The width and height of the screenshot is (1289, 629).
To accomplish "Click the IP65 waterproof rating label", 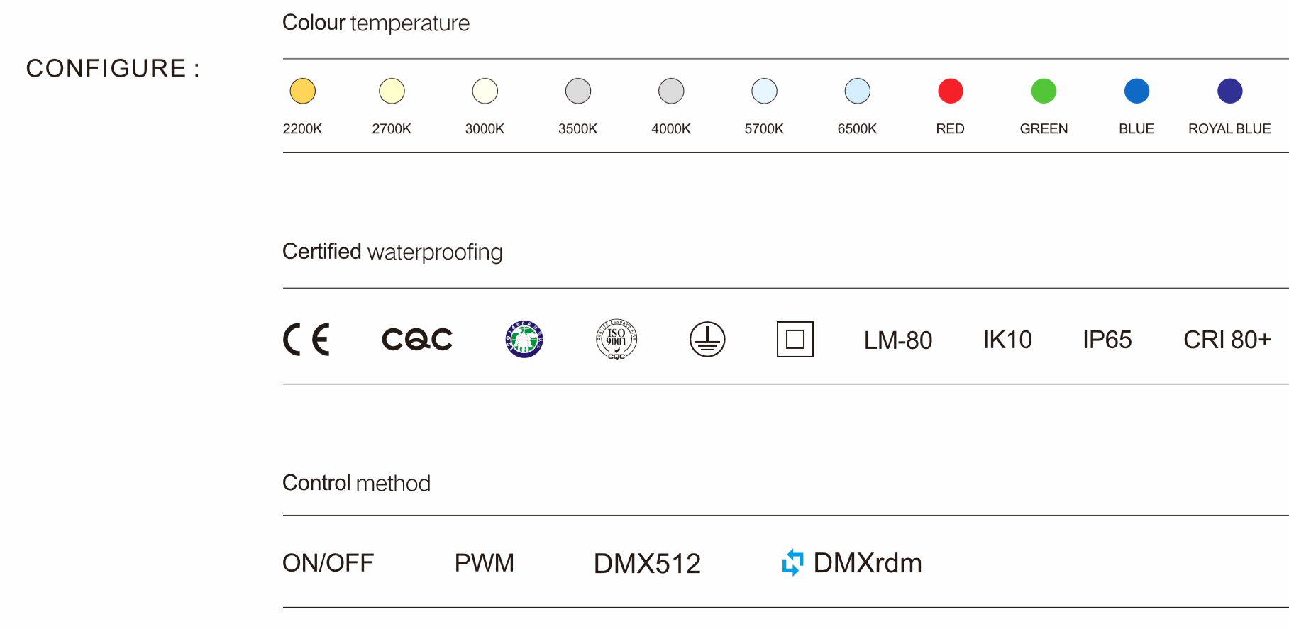I will 1107,340.
